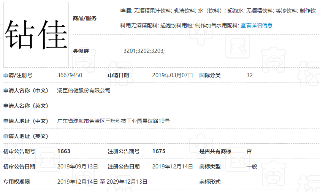Viewport: 320px width, 192px height.
Task: Click the 申请人名称（英文） label
Action: 26,106
